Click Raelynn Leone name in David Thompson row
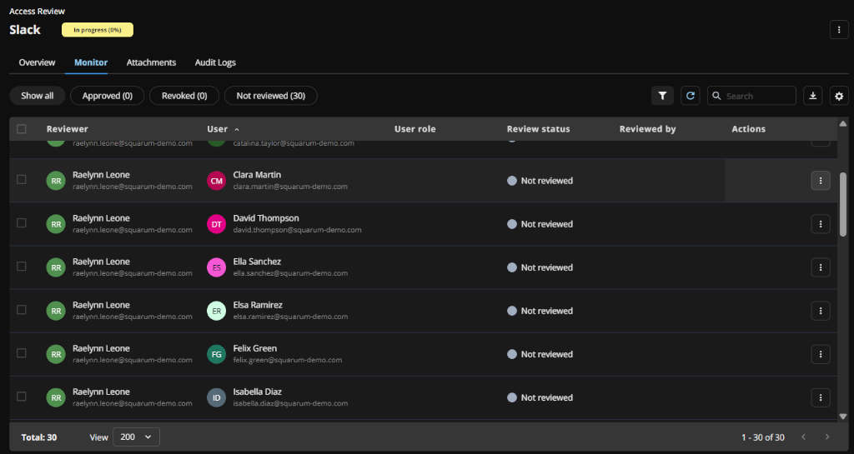This screenshot has width=854, height=454. pyautogui.click(x=101, y=218)
